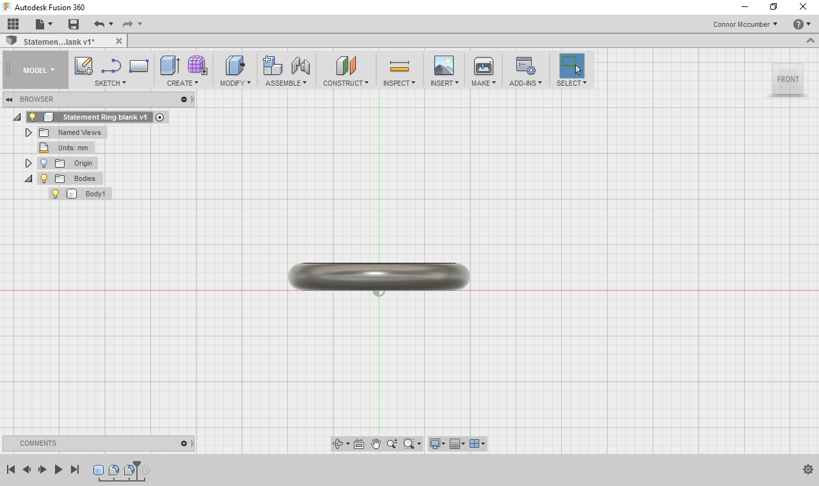Collapse the Bodies folder

[x=28, y=178]
